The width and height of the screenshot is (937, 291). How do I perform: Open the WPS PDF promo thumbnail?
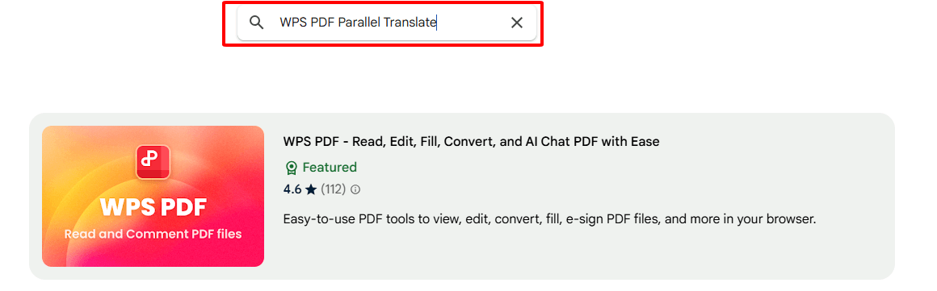coord(153,196)
